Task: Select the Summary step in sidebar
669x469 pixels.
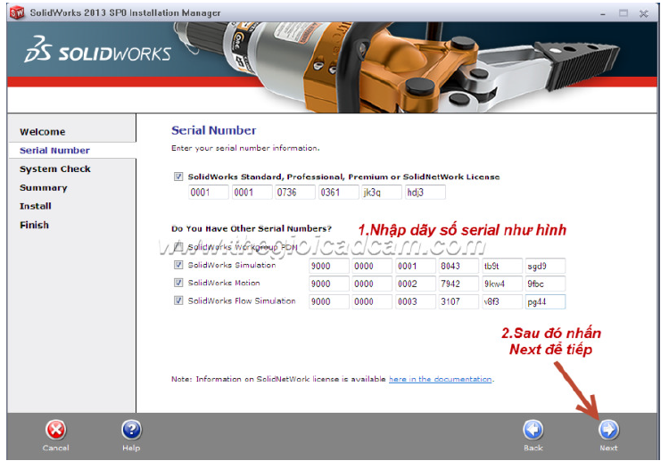Action: pyautogui.click(x=44, y=188)
